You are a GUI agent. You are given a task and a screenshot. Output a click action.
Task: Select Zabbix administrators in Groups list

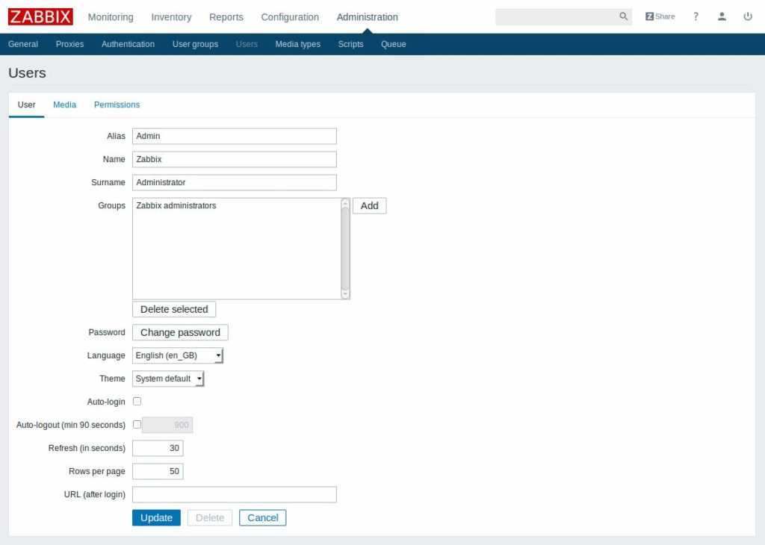tap(176, 205)
